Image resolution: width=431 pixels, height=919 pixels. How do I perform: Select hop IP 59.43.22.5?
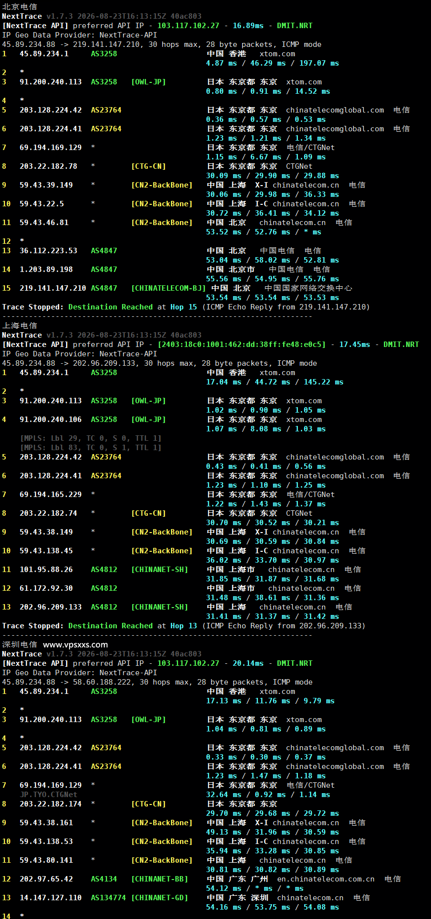pyautogui.click(x=42, y=204)
